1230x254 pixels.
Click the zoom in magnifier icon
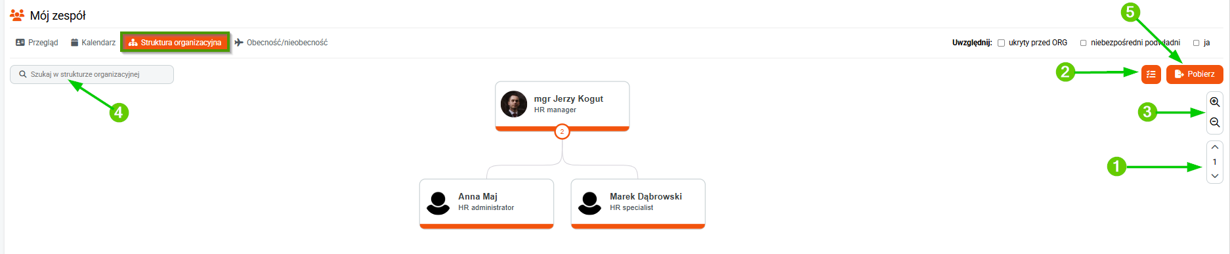tap(1215, 102)
